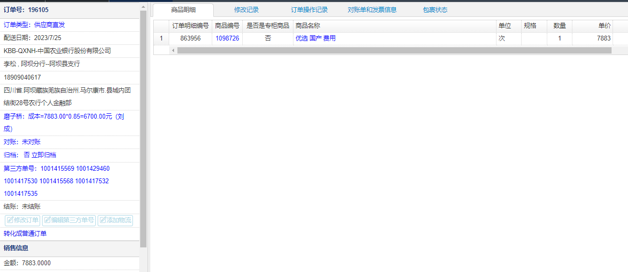Image resolution: width=628 pixels, height=272 pixels.
Task: Click the 立即归档 link
Action: 44,155
